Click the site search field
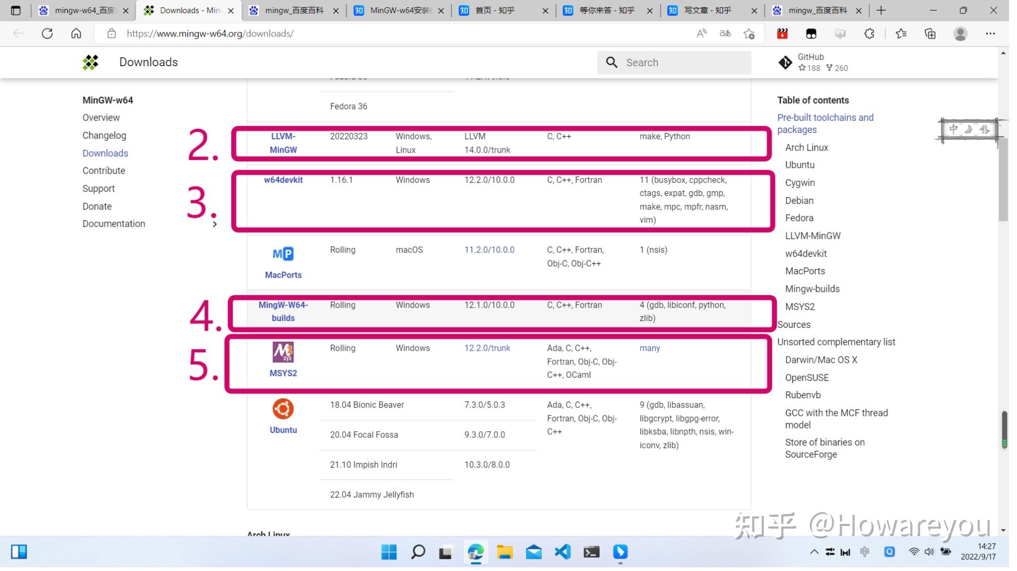 674,63
